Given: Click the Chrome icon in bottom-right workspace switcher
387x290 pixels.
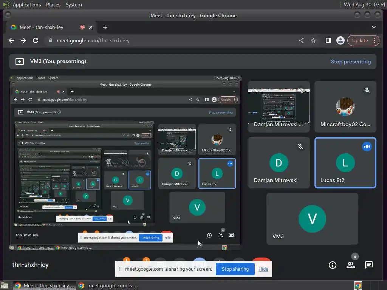Looking at the screenshot, I should [358, 285].
